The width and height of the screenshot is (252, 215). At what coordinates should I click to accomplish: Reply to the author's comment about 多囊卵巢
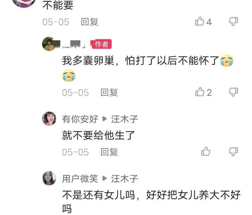(109, 92)
